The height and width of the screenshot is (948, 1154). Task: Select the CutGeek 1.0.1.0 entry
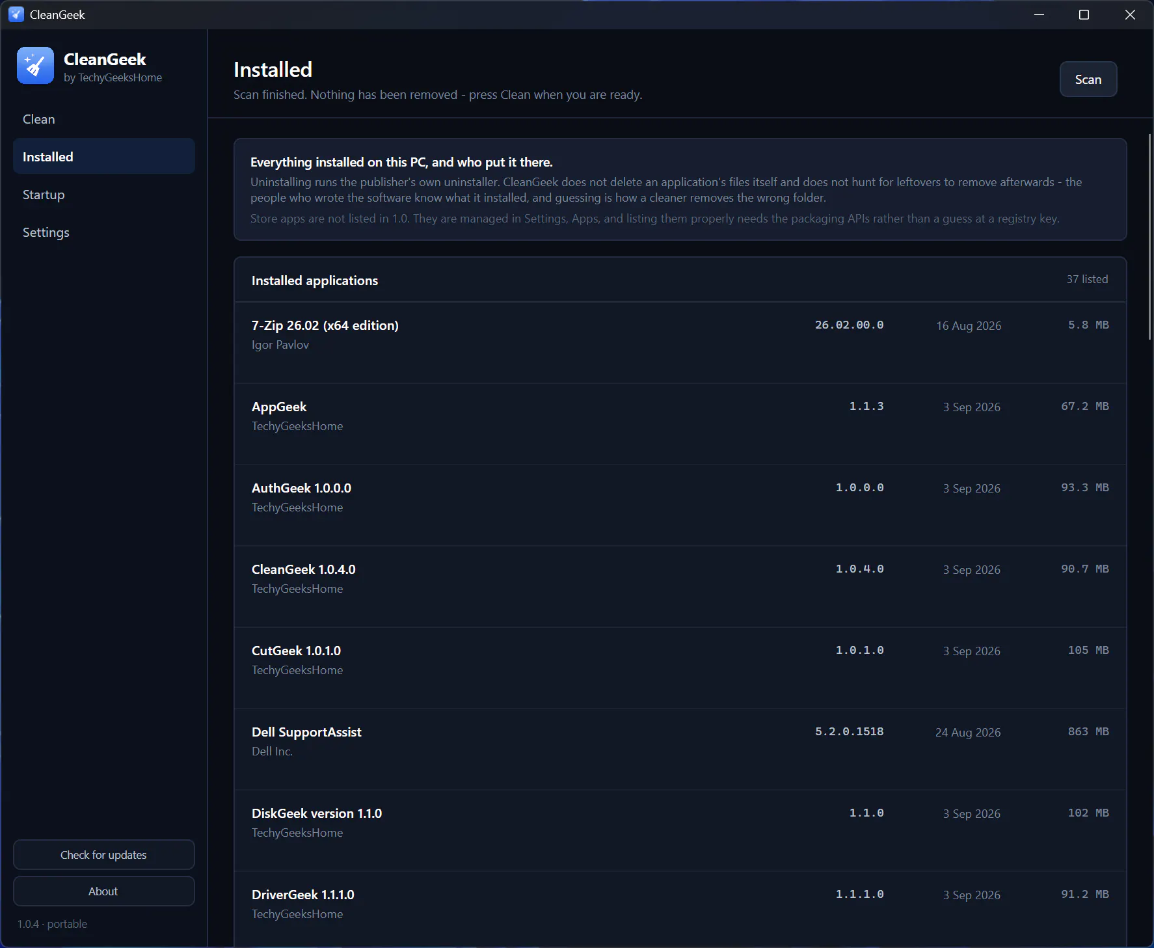tap(680, 668)
